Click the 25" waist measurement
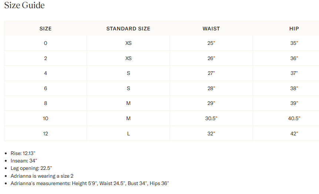Viewport: 319px width, 194px height. pos(211,43)
